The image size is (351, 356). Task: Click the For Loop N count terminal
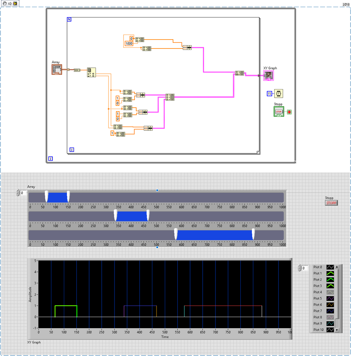(69, 19)
